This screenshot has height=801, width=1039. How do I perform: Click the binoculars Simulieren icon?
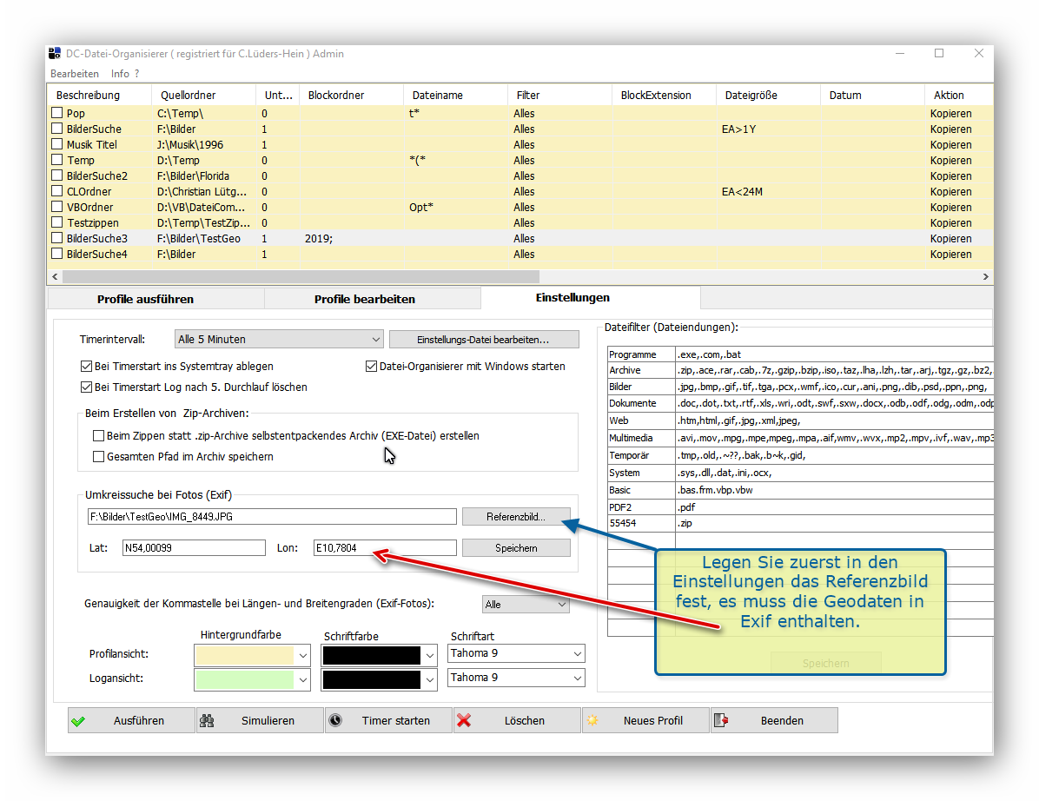(207, 720)
